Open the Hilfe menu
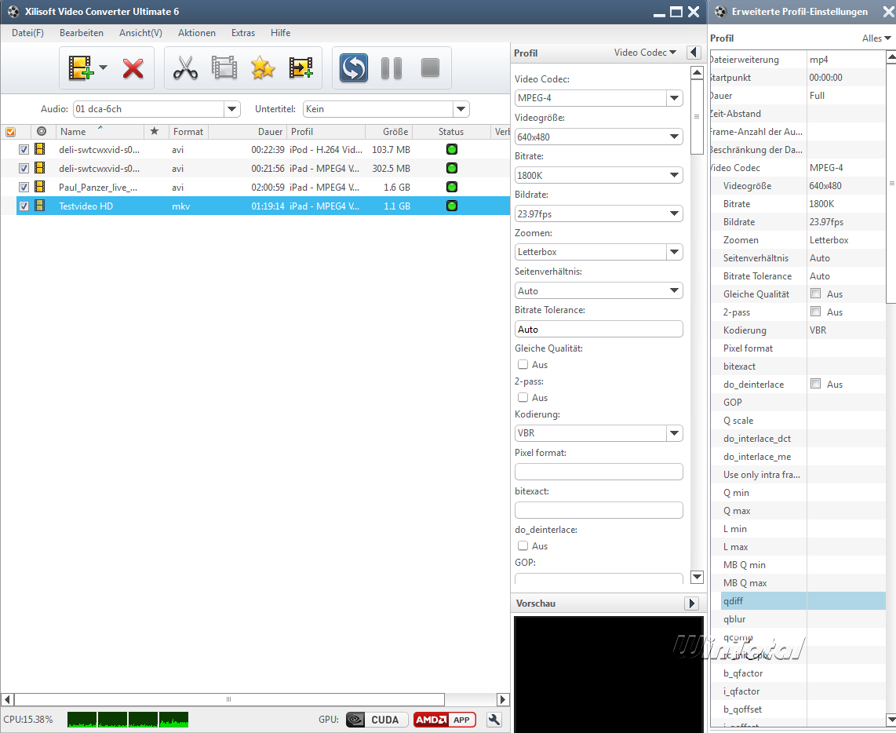Image resolution: width=896 pixels, height=733 pixels. coord(281,33)
